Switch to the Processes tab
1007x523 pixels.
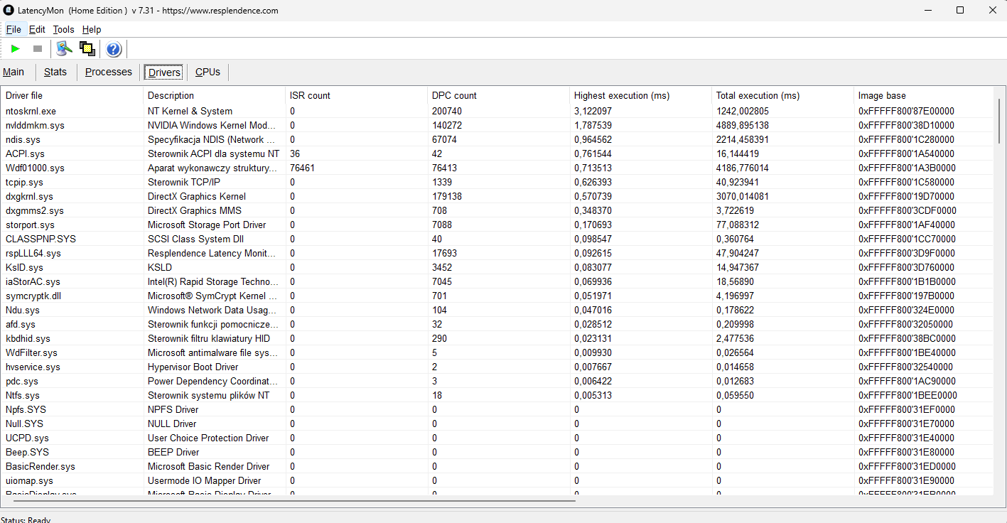coord(109,72)
